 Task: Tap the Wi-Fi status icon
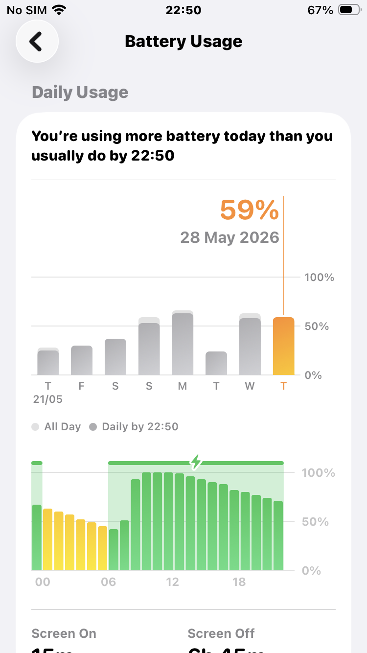click(59, 10)
